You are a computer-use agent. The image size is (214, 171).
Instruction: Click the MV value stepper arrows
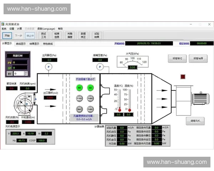pyautogui.click(x=26, y=73)
